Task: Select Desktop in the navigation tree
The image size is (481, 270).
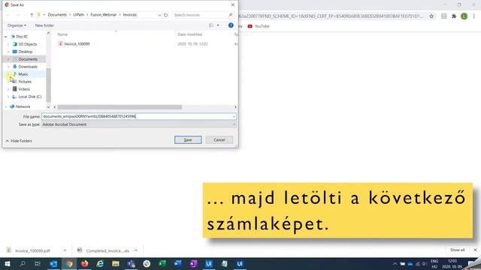Action: tap(26, 52)
